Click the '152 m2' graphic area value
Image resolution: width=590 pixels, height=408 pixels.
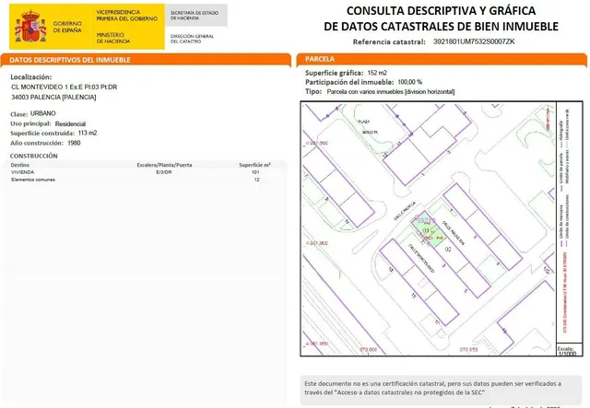click(377, 73)
